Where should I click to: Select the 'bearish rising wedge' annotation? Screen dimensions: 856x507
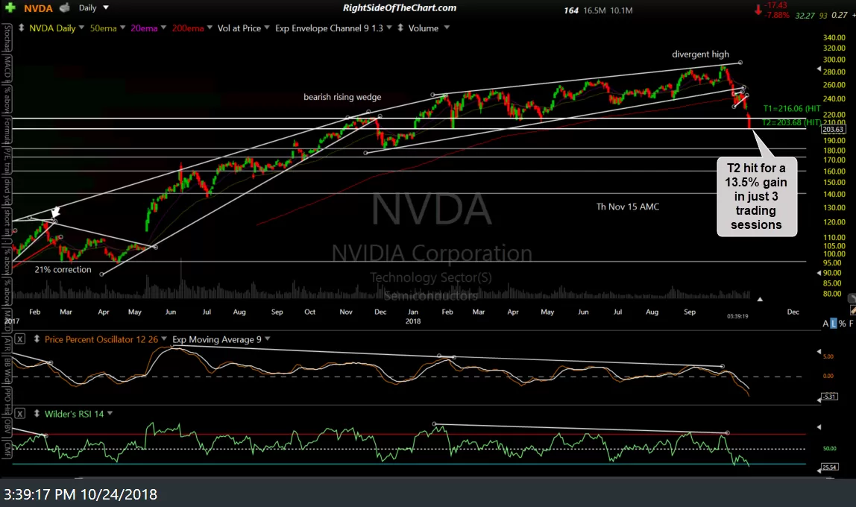tap(342, 97)
